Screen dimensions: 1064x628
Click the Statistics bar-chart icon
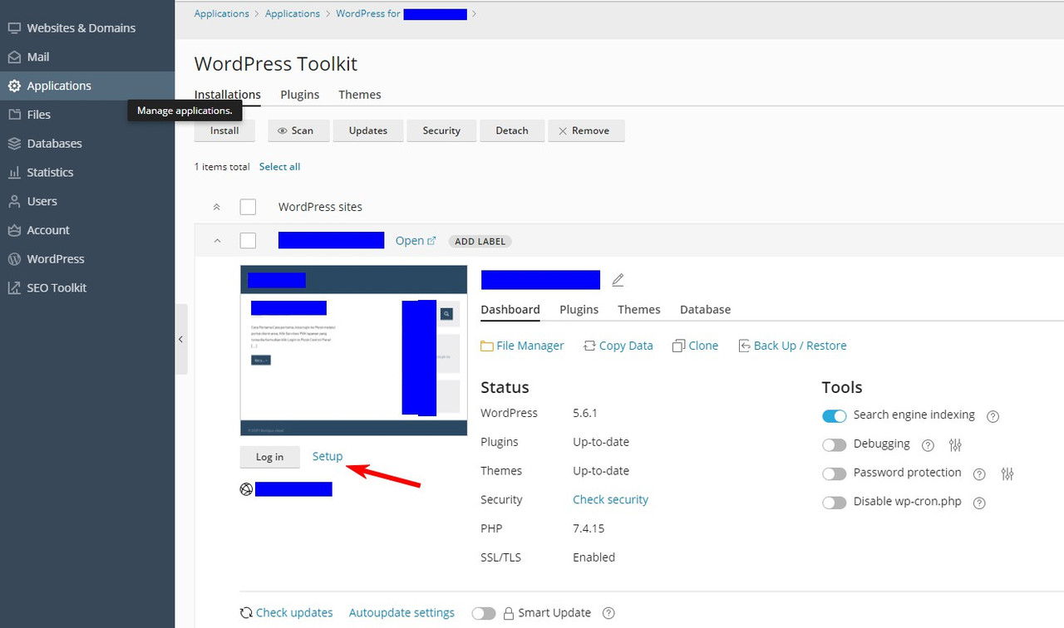(x=14, y=173)
